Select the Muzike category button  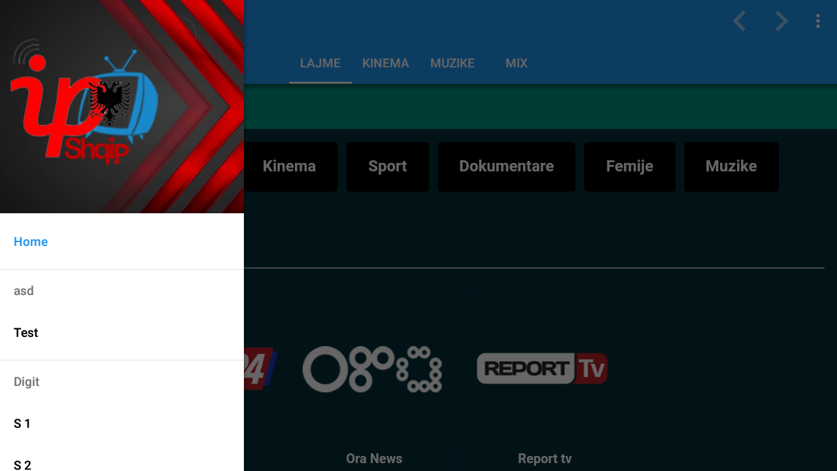[x=731, y=167]
